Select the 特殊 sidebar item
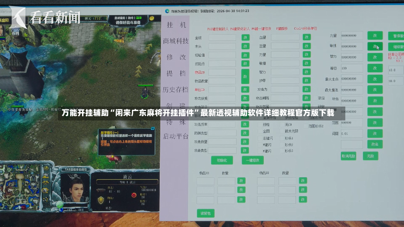Viewport: 404px width, 227px height. [176, 122]
